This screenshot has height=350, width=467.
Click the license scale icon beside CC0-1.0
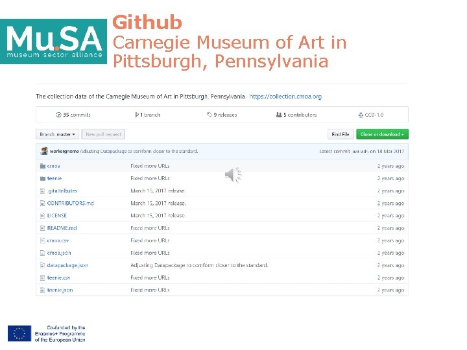click(361, 115)
